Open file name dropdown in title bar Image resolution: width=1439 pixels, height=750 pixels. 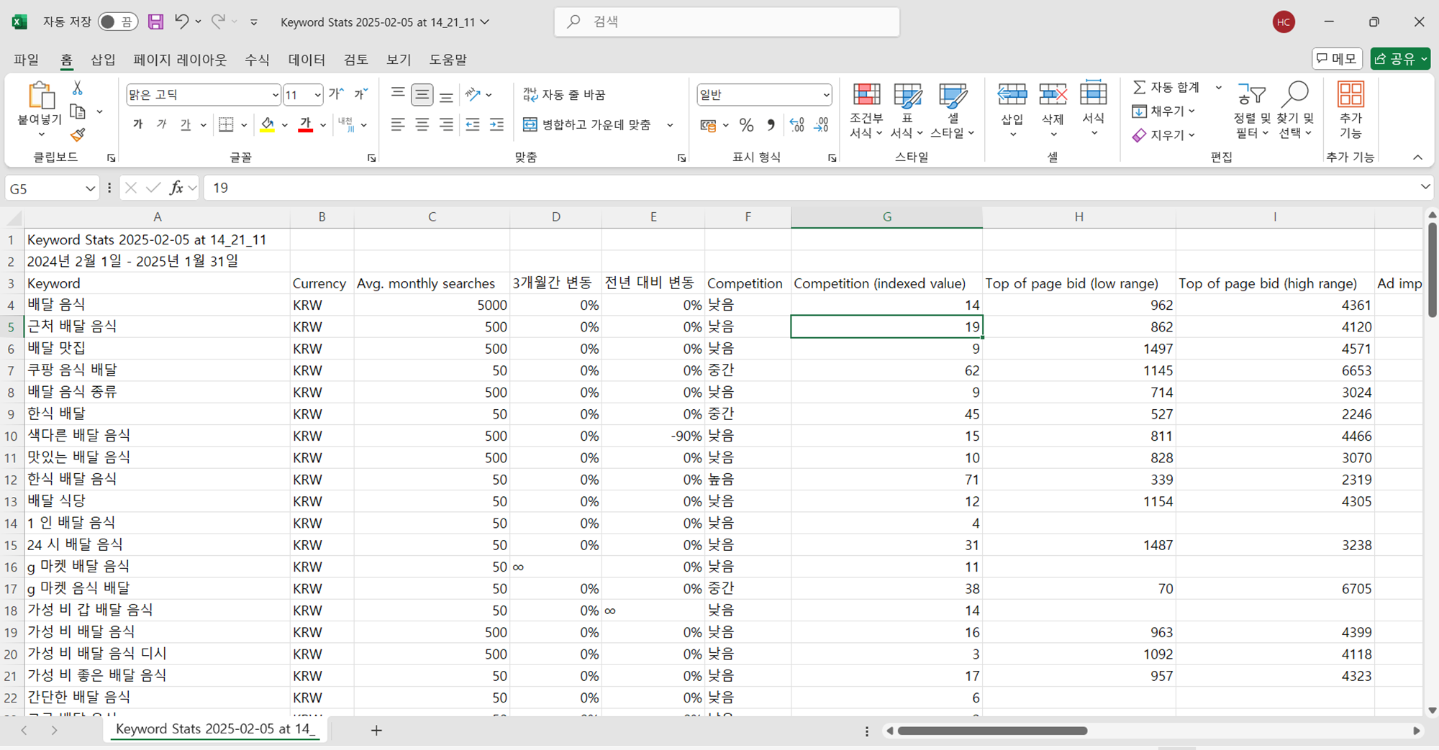point(485,22)
